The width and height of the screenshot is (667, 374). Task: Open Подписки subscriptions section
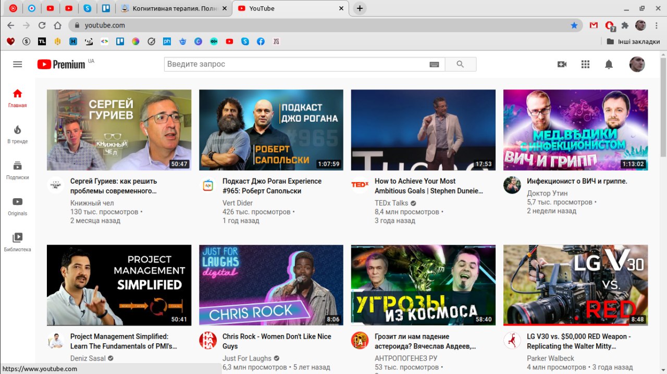click(17, 170)
